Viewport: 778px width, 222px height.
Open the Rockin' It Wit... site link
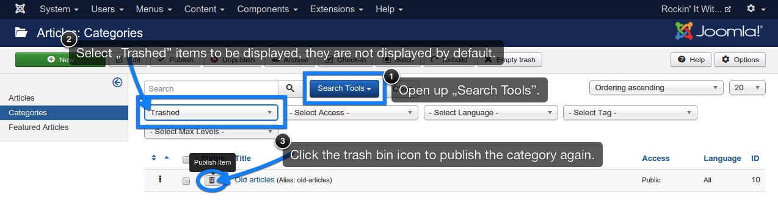[696, 9]
